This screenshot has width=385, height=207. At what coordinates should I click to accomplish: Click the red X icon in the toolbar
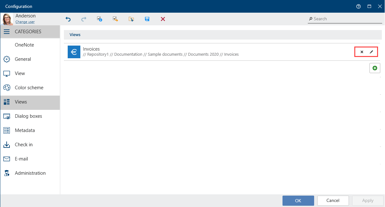coord(163,19)
